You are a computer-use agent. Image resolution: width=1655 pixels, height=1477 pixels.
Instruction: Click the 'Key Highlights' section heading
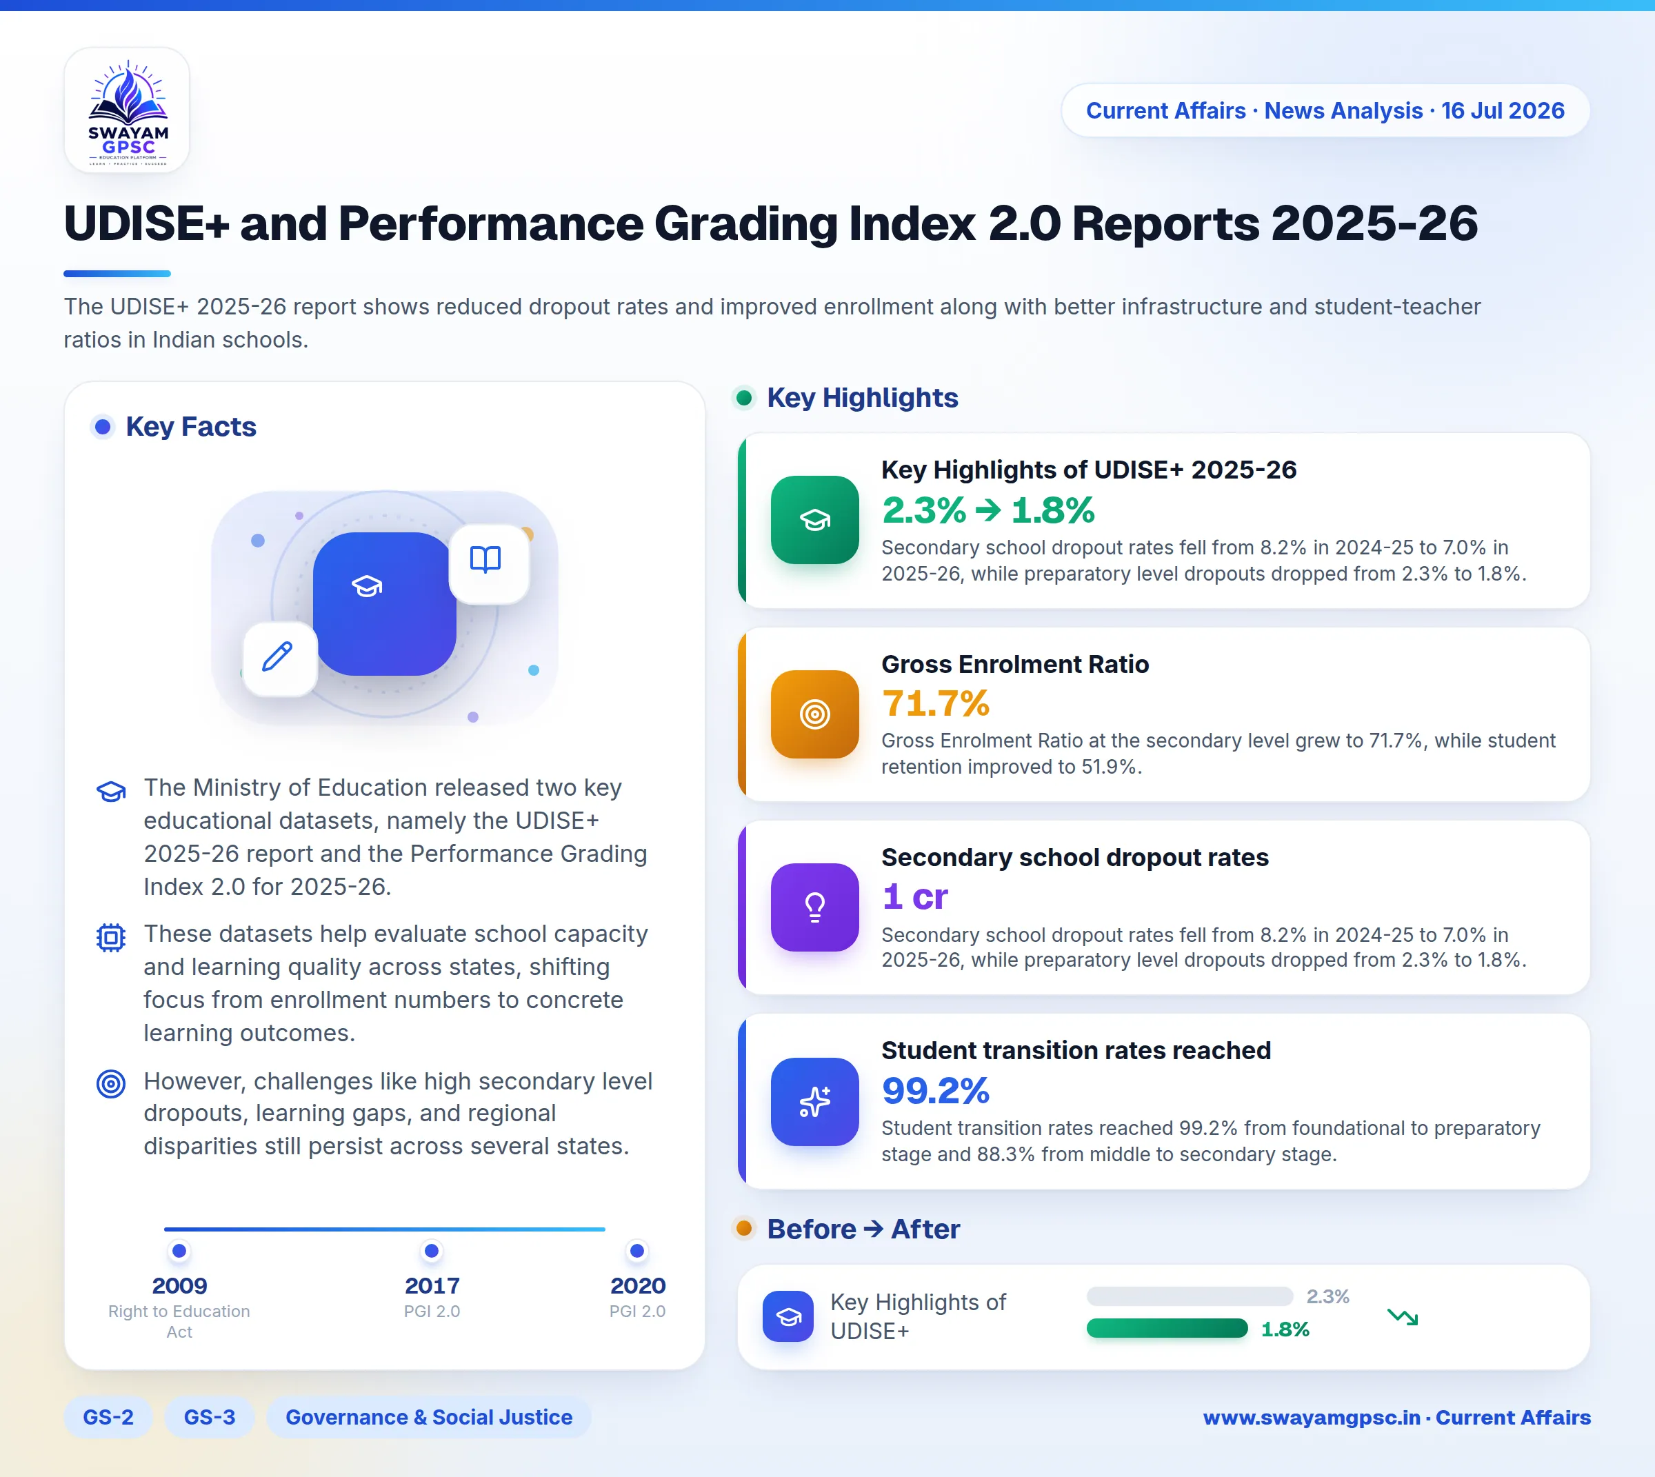[862, 398]
